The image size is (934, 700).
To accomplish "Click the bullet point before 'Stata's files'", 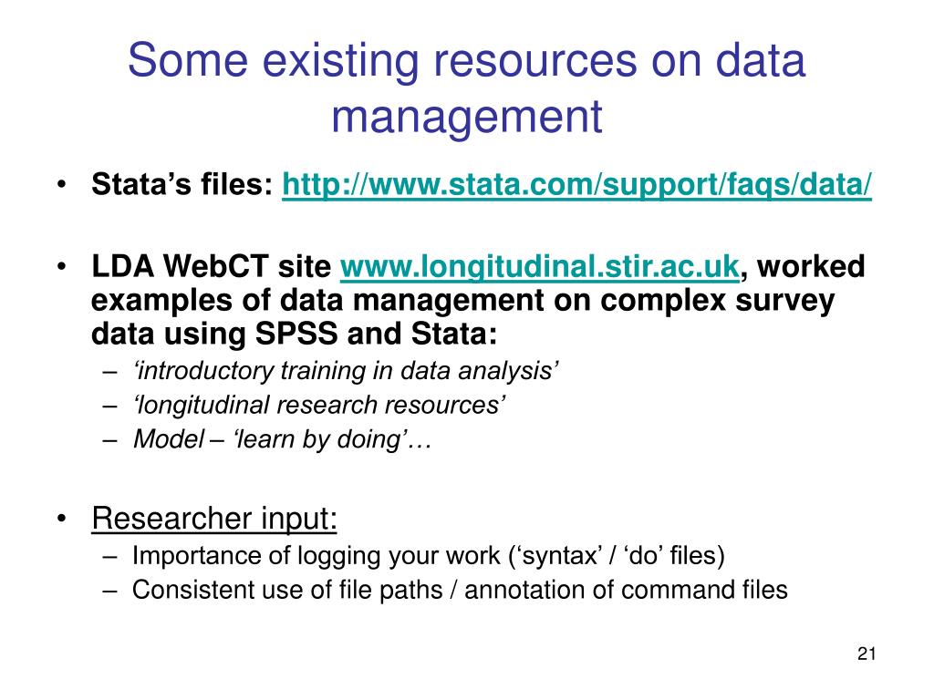I will [61, 185].
